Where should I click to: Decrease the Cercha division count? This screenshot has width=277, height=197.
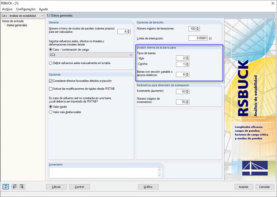click(187, 65)
